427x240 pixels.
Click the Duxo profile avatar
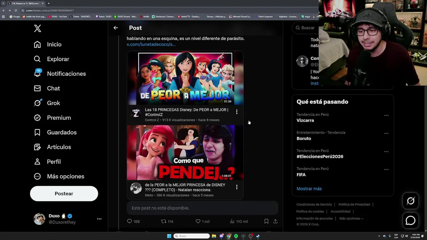point(39,219)
